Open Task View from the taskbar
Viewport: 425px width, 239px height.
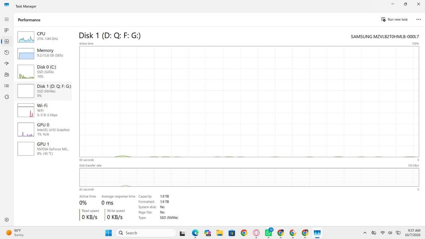(x=182, y=233)
